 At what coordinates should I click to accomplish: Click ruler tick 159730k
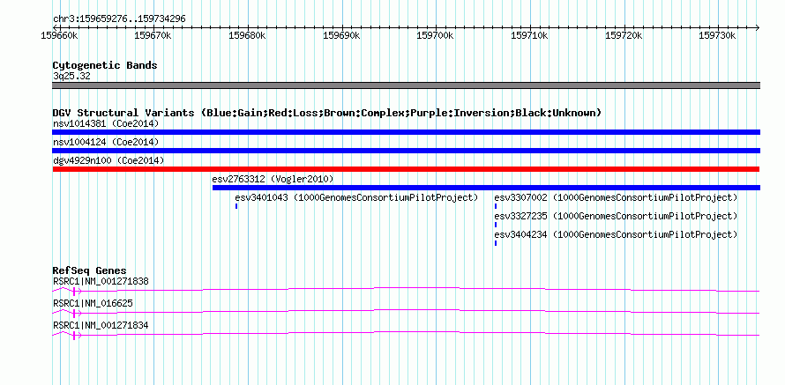(x=717, y=35)
